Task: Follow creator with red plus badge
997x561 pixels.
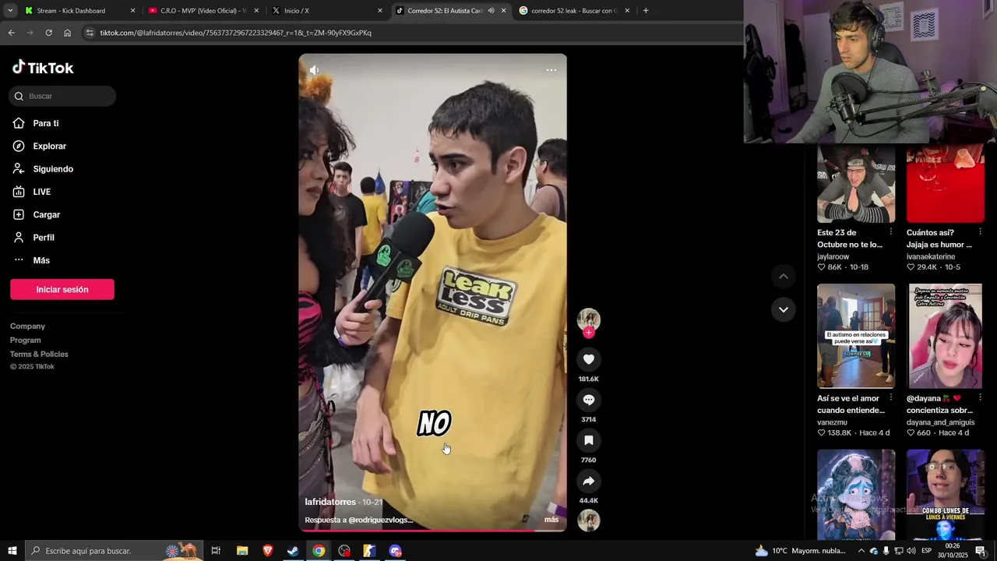Action: tap(589, 333)
